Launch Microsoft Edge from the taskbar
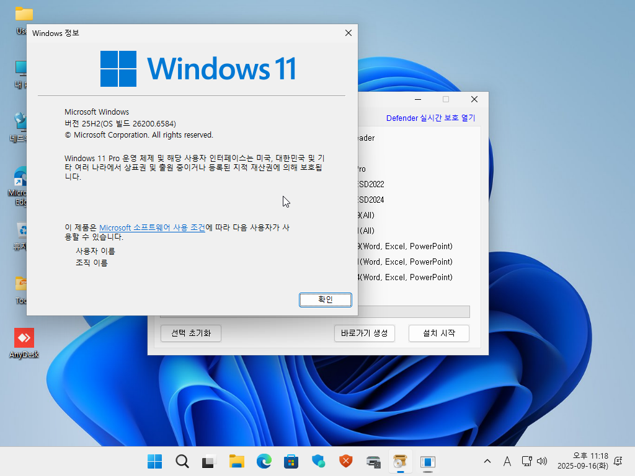 click(264, 461)
